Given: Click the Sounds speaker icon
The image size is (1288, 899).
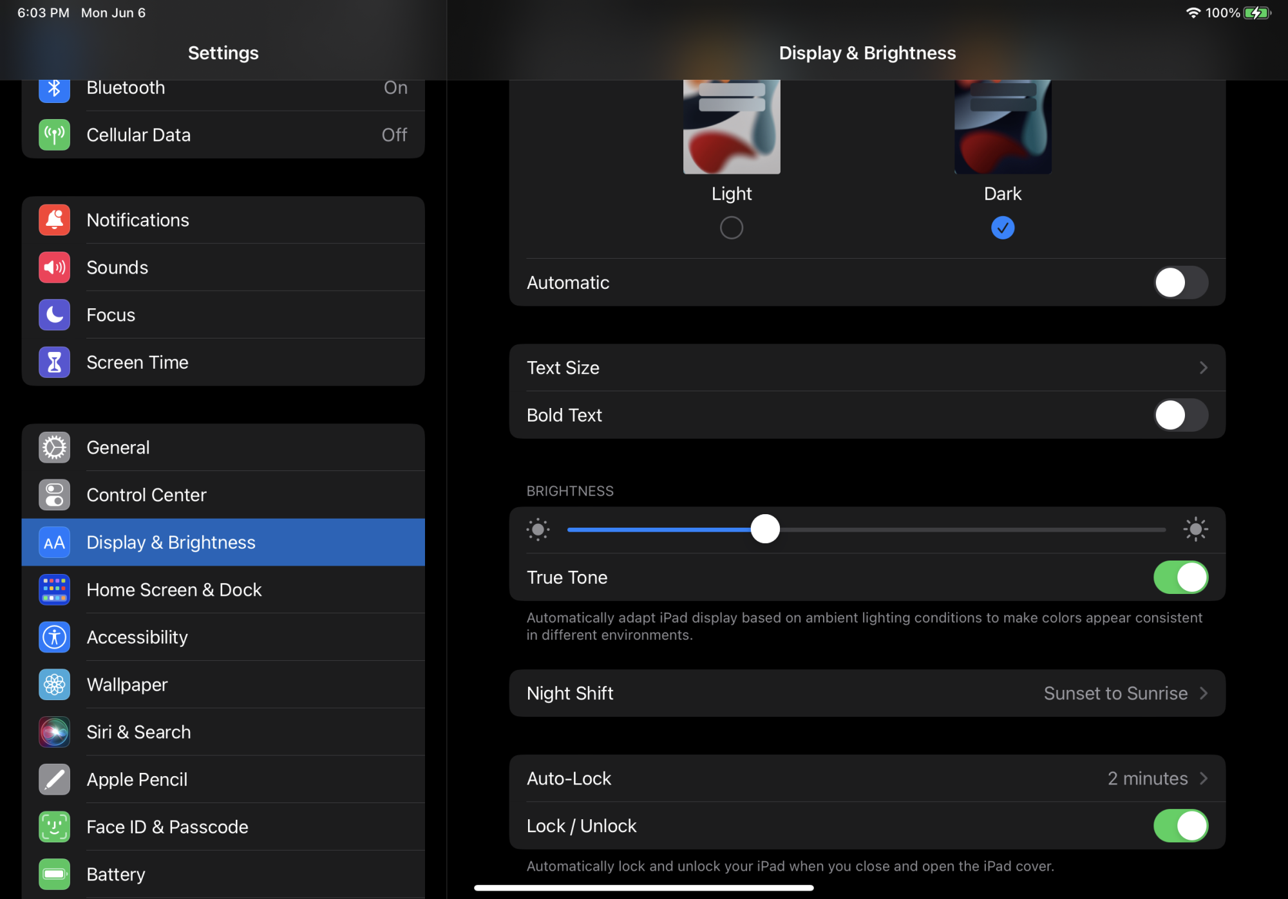Looking at the screenshot, I should click(x=54, y=268).
